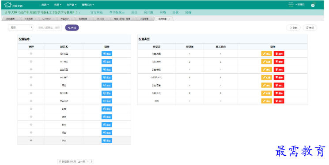This screenshot has width=329, height=165.
Task: Click the purple search button
Action: click(x=72, y=28)
